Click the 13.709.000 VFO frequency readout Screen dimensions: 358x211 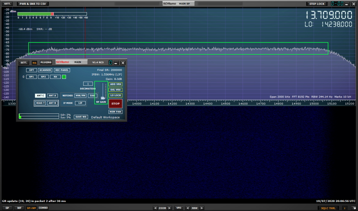[x=329, y=15]
